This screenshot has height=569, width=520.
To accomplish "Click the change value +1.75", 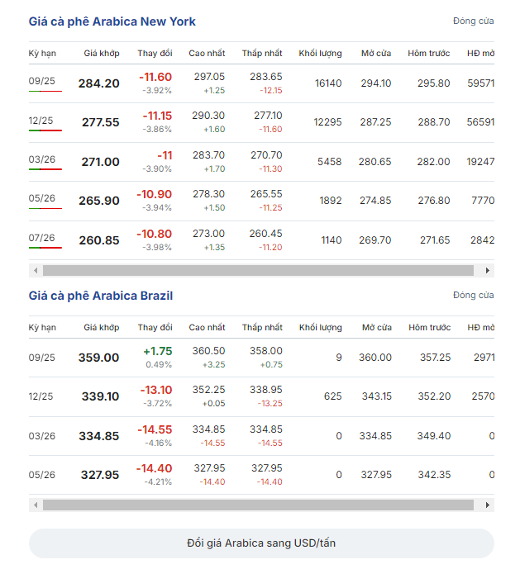I will point(158,352).
